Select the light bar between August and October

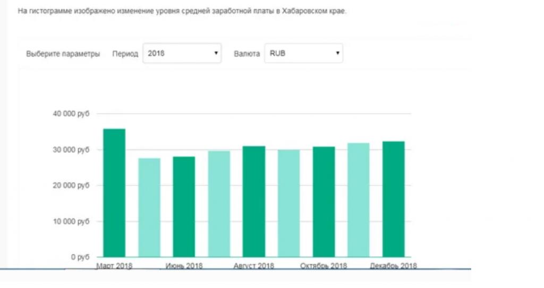288,204
